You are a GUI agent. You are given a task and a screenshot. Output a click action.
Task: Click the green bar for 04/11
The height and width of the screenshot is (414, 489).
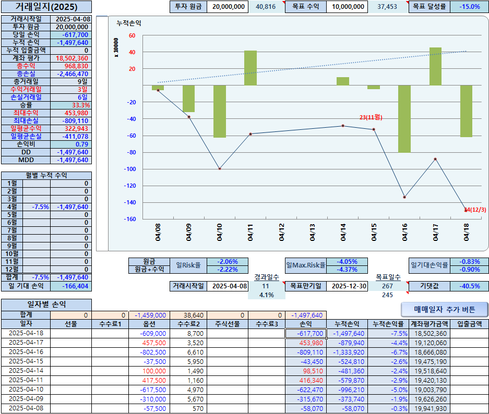[251, 68]
